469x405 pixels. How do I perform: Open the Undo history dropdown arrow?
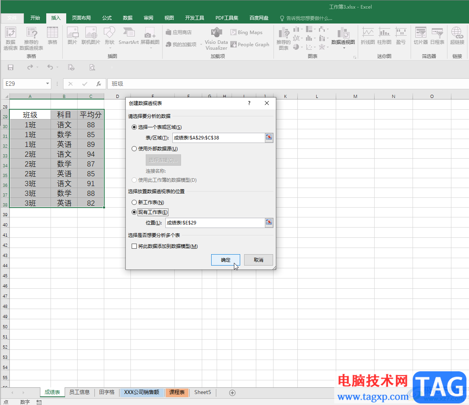[x=57, y=67]
